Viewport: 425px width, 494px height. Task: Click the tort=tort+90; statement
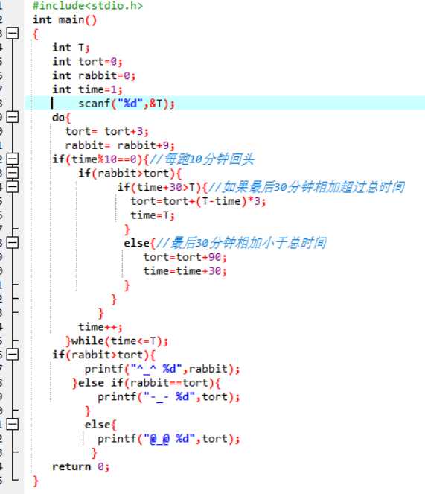click(x=185, y=257)
